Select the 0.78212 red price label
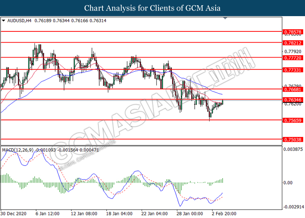305x218 pixels. 293,43
